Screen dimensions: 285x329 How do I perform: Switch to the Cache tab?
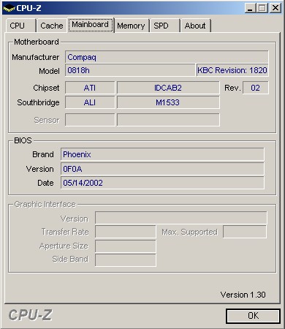tap(51, 26)
